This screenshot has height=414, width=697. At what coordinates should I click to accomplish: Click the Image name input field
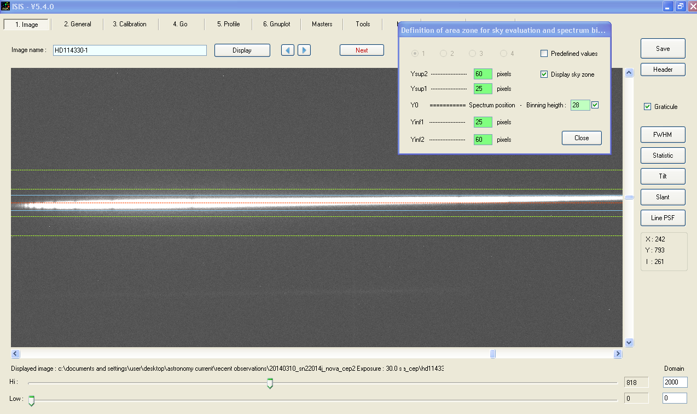[130, 50]
